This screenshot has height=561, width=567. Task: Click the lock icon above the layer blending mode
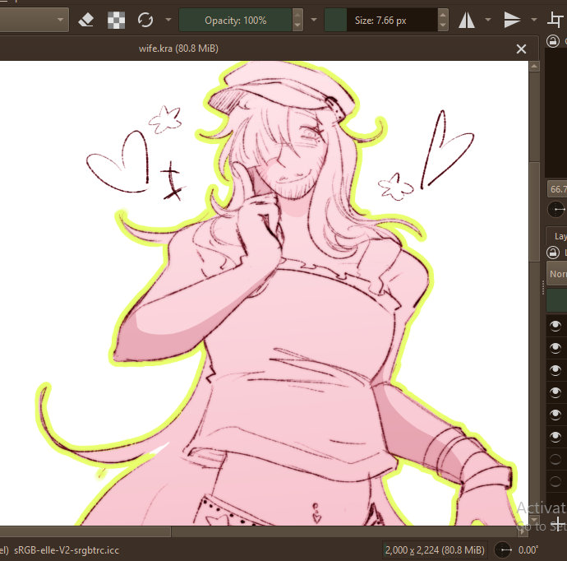click(x=553, y=253)
